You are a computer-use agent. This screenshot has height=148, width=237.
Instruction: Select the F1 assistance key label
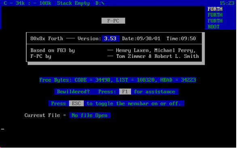125,92
